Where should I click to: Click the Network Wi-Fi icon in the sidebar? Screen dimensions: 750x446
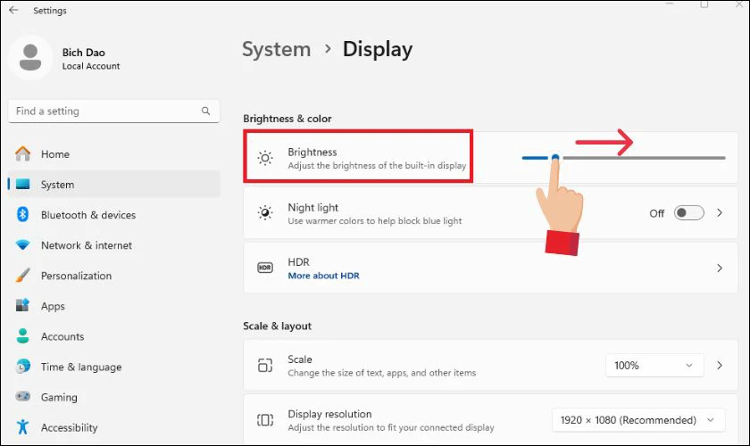click(22, 245)
